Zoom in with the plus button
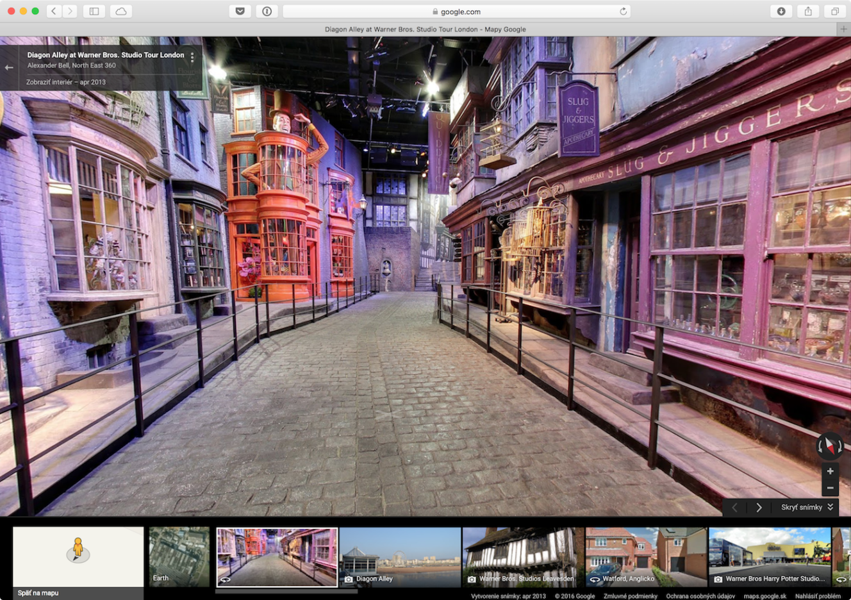 click(830, 471)
